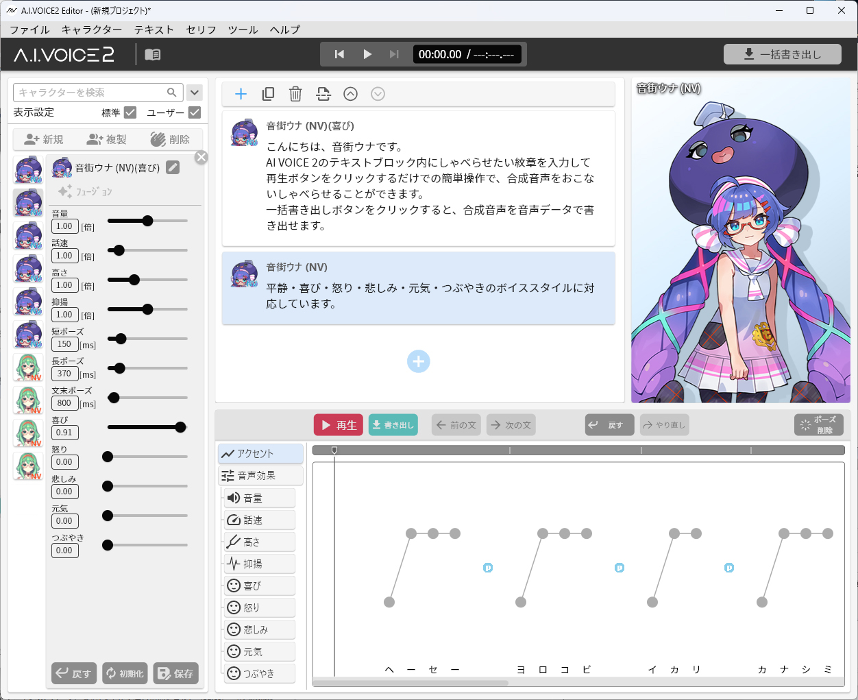Image resolution: width=858 pixels, height=700 pixels.
Task: Click the green 書き出し button
Action: tap(393, 425)
